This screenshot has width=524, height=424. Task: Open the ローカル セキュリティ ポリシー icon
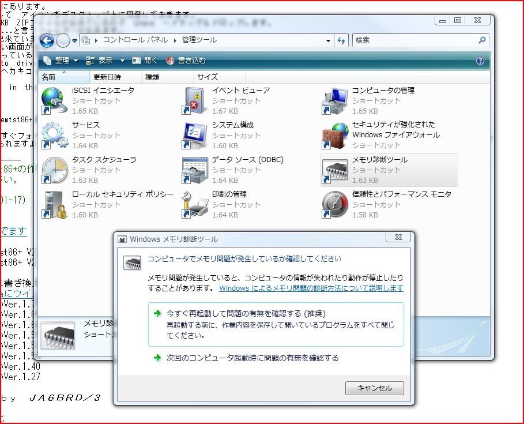[54, 204]
